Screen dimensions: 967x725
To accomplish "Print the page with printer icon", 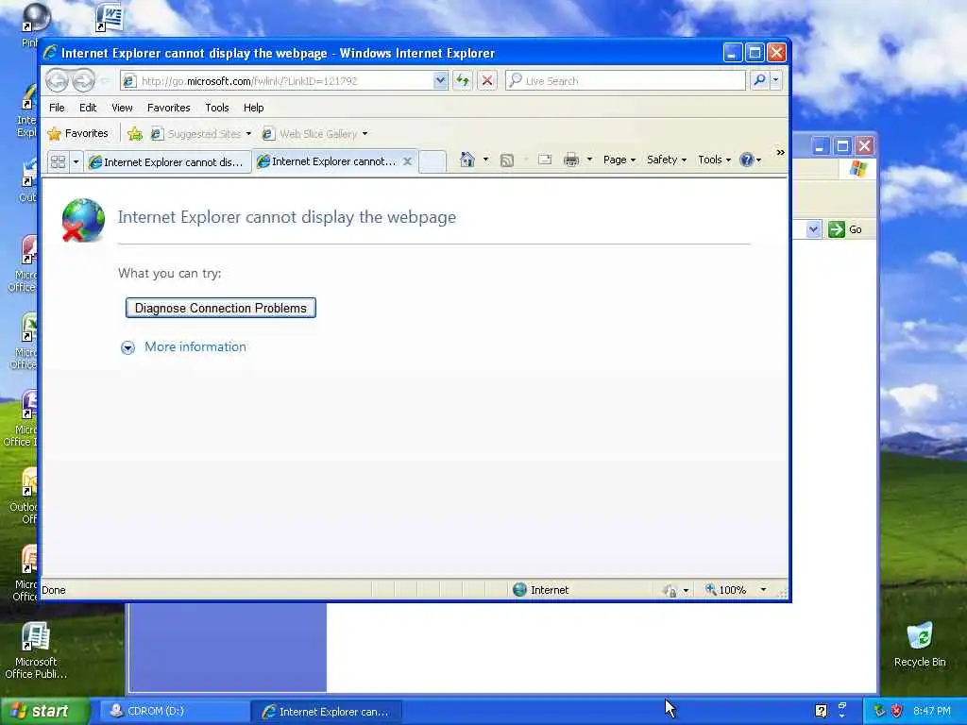I will [571, 160].
